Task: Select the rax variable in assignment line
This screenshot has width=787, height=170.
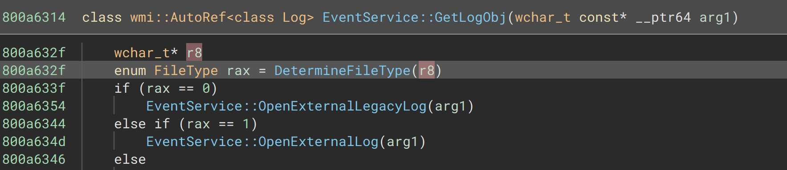Action: (x=238, y=71)
